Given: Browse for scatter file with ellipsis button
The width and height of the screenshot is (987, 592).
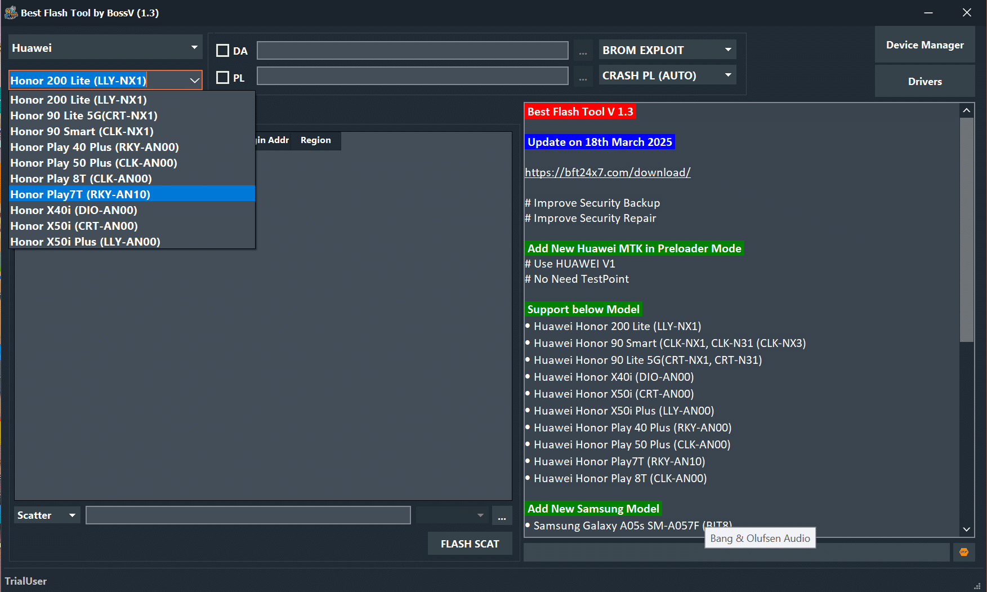Looking at the screenshot, I should (502, 515).
